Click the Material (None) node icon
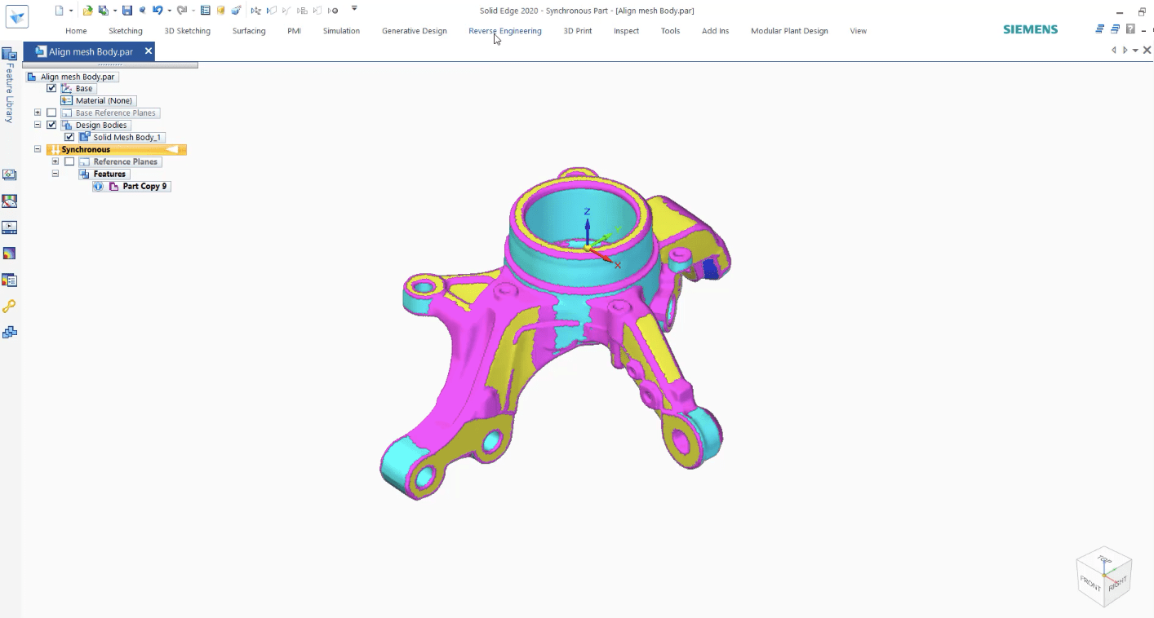The image size is (1154, 618). coord(65,100)
